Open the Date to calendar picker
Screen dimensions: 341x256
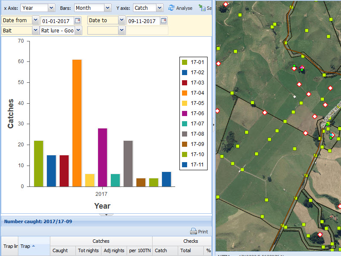click(164, 20)
